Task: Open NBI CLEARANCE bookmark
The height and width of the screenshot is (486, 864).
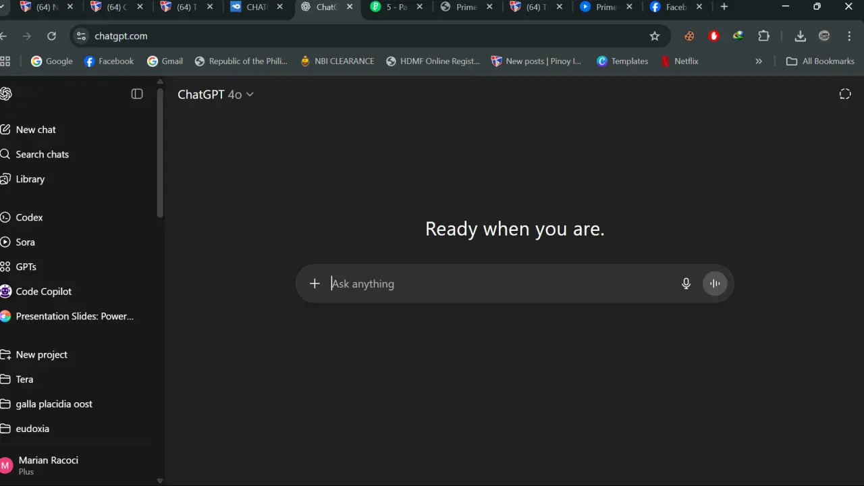Action: (x=337, y=61)
